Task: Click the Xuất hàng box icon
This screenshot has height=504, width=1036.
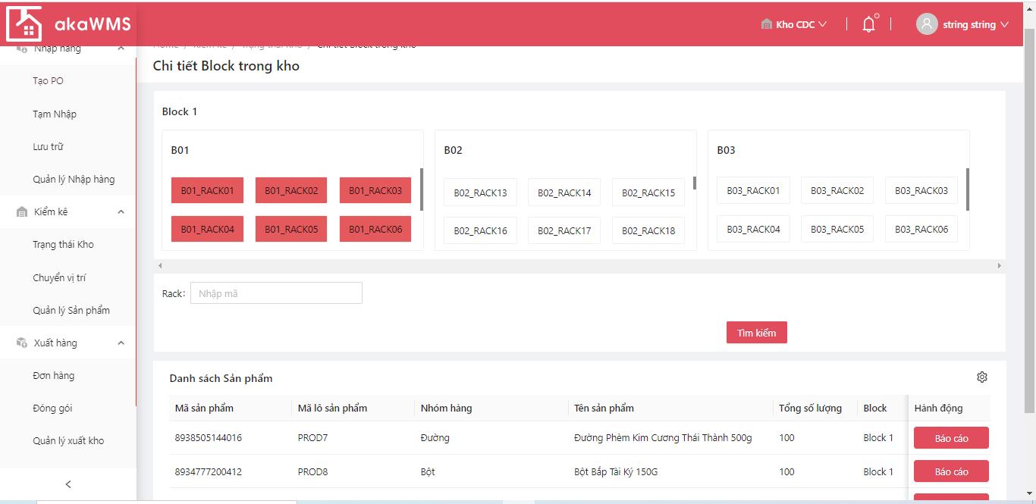Action: click(x=22, y=343)
